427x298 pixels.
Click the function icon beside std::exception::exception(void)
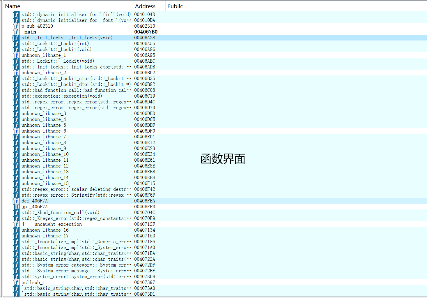click(x=16, y=96)
